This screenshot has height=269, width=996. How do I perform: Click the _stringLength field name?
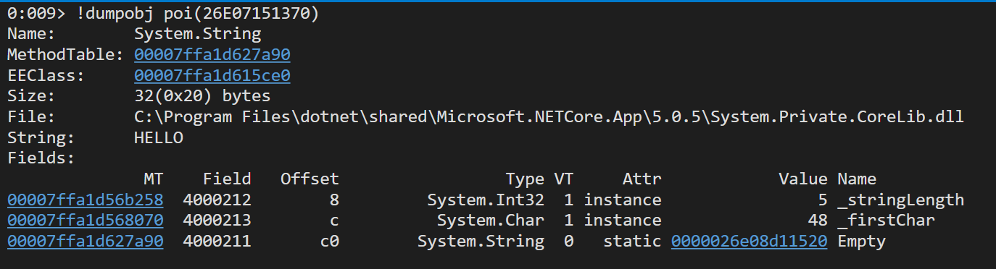pyautogui.click(x=900, y=200)
